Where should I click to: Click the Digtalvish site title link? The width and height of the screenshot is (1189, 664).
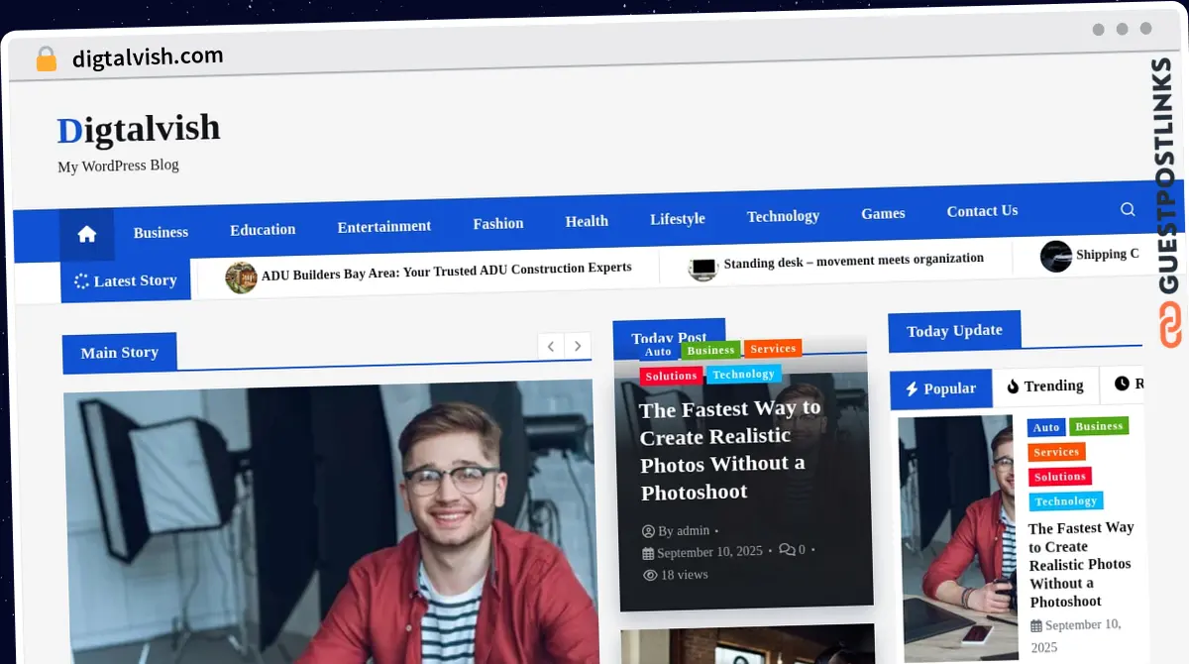139,129
